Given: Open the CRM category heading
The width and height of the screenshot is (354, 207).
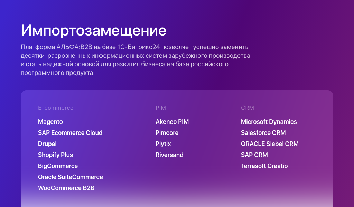Looking at the screenshot, I should 247,108.
